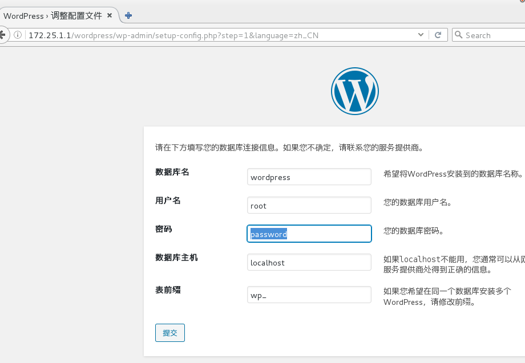Click the 表前缀 field containing wp_
525x363 pixels.
[x=309, y=295]
